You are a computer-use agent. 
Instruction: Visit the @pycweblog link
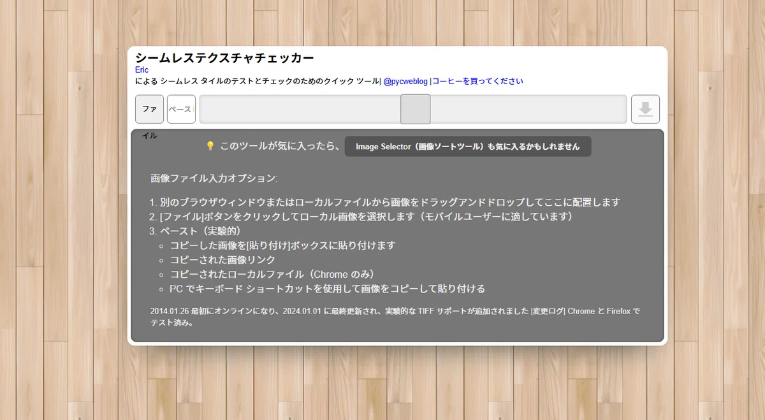(x=405, y=81)
